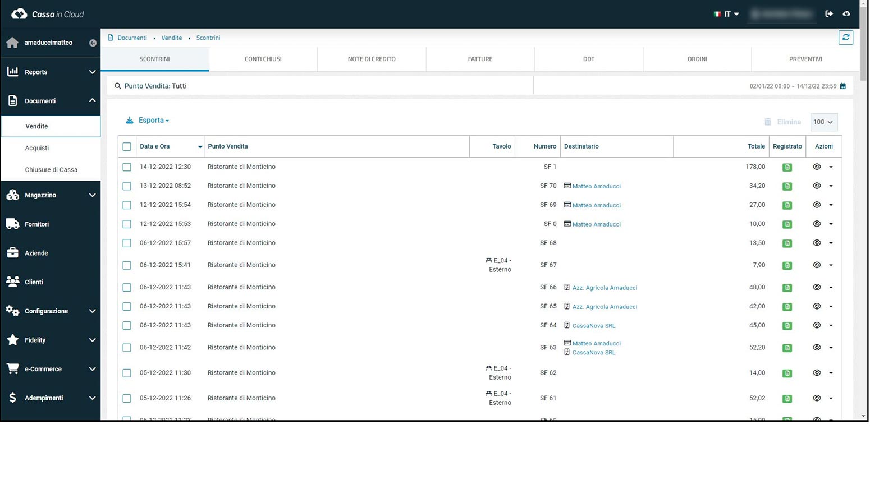Open actions dropdown arrow for SF 1
This screenshot has height=489, width=870.
(831, 167)
